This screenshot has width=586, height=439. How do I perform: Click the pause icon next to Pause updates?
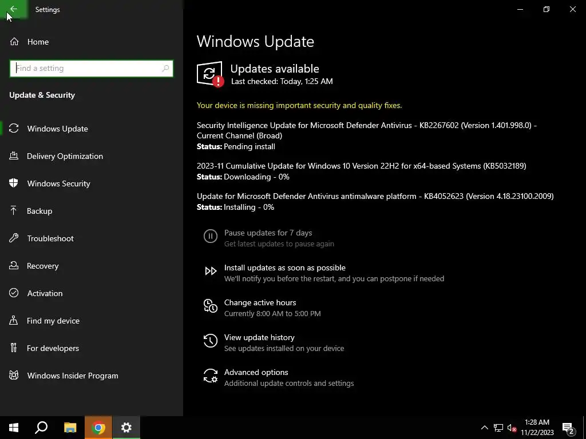point(211,236)
